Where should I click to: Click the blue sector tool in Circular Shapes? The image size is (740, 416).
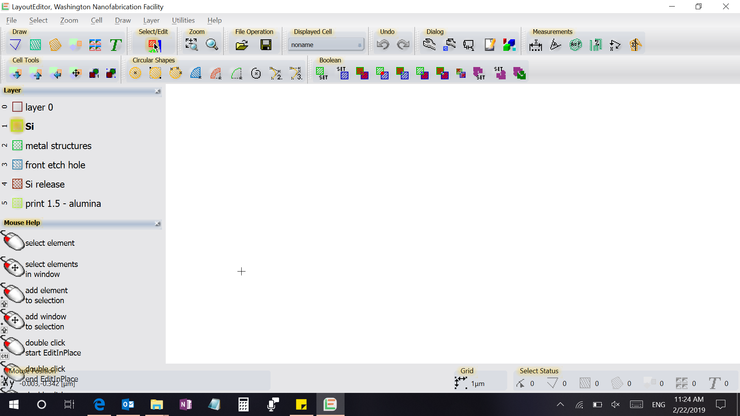(x=195, y=73)
